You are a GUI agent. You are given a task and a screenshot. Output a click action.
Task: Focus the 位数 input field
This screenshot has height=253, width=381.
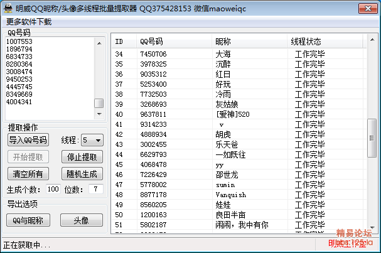point(96,189)
